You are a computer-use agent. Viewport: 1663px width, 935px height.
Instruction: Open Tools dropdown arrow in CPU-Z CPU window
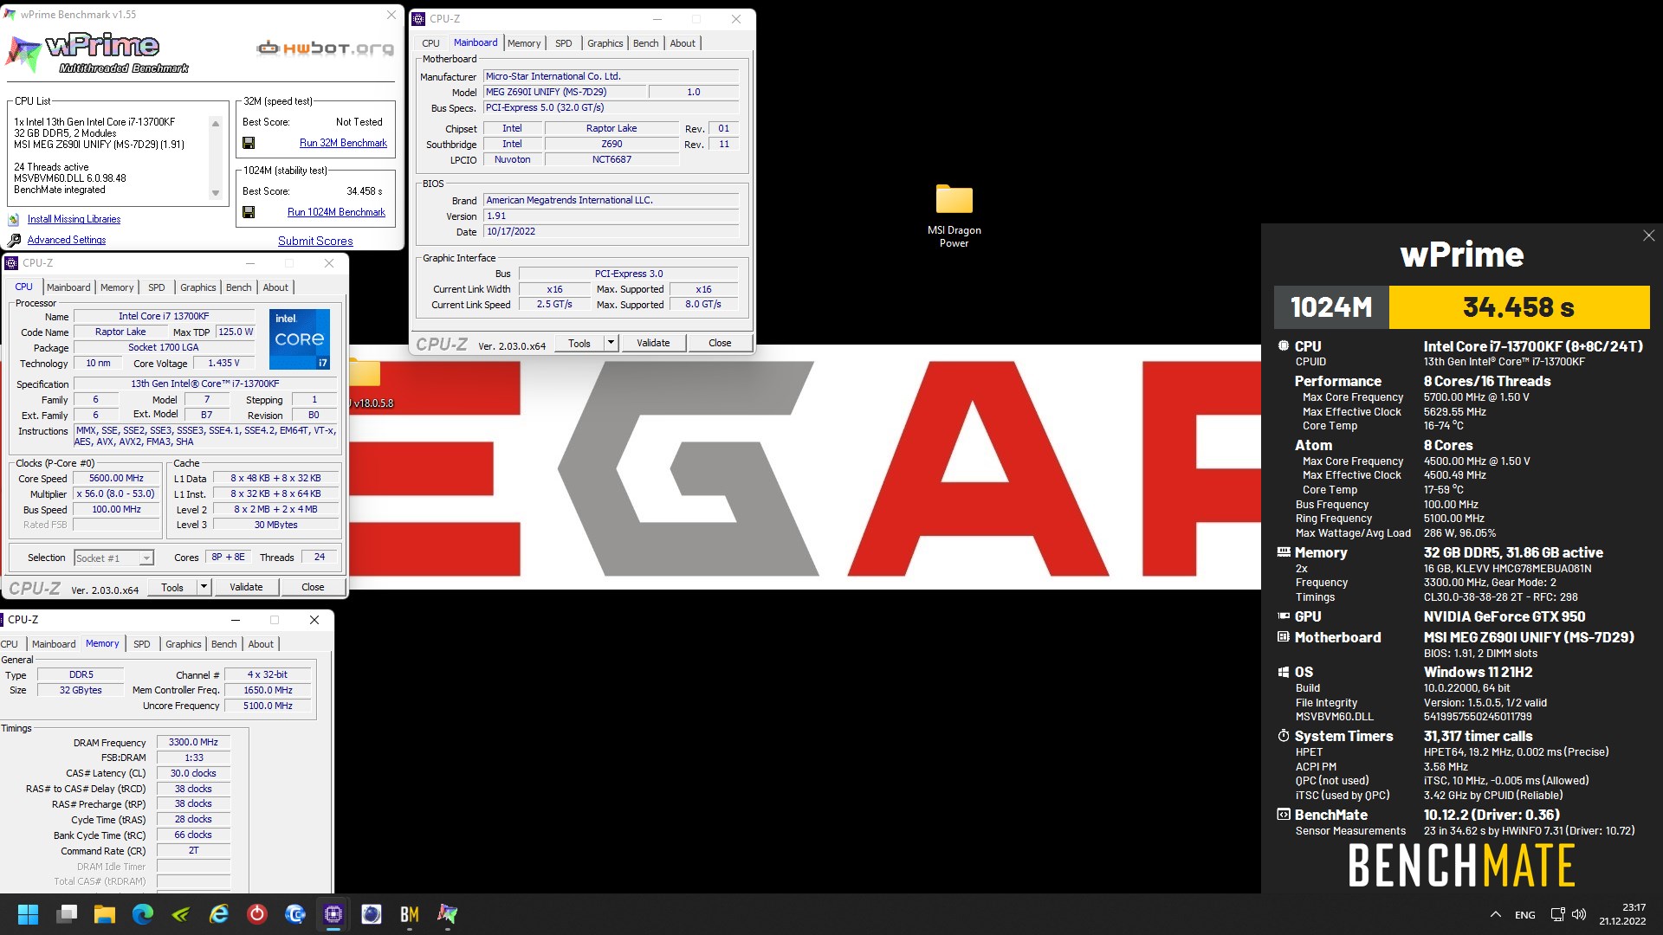tap(204, 587)
